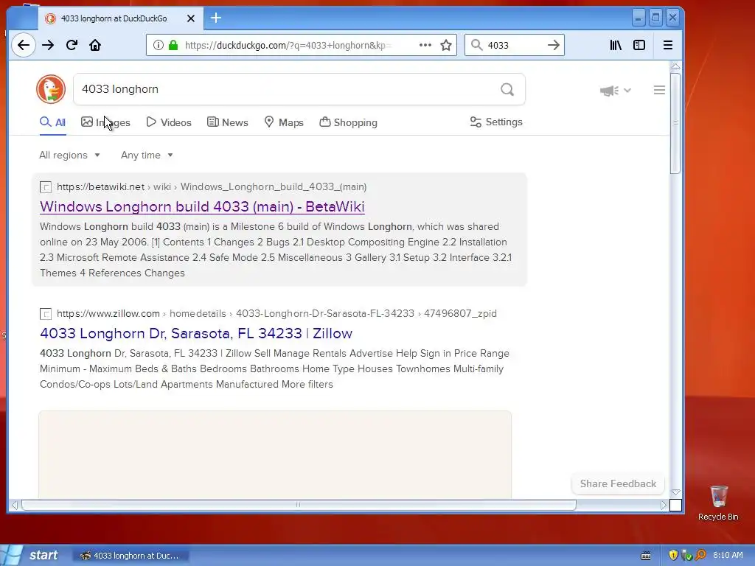Viewport: 755px width, 566px height.
Task: Click the orange magnifier tray icon
Action: point(701,555)
